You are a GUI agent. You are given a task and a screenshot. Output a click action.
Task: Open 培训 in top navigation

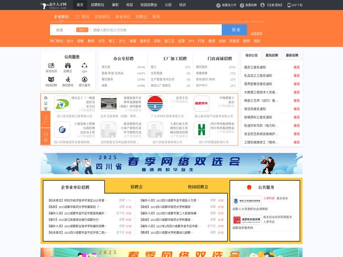click(182, 5)
